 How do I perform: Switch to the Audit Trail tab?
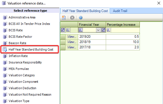click(x=120, y=11)
